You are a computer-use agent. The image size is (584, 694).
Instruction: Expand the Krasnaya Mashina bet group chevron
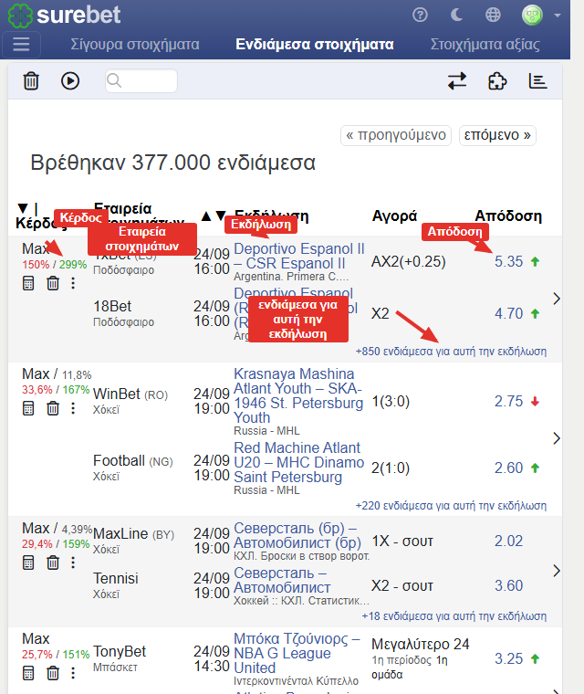point(557,438)
